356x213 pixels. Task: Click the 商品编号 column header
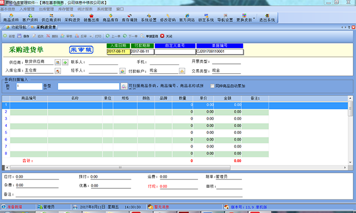[x=29, y=98]
